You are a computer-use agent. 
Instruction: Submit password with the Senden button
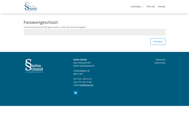(158, 42)
